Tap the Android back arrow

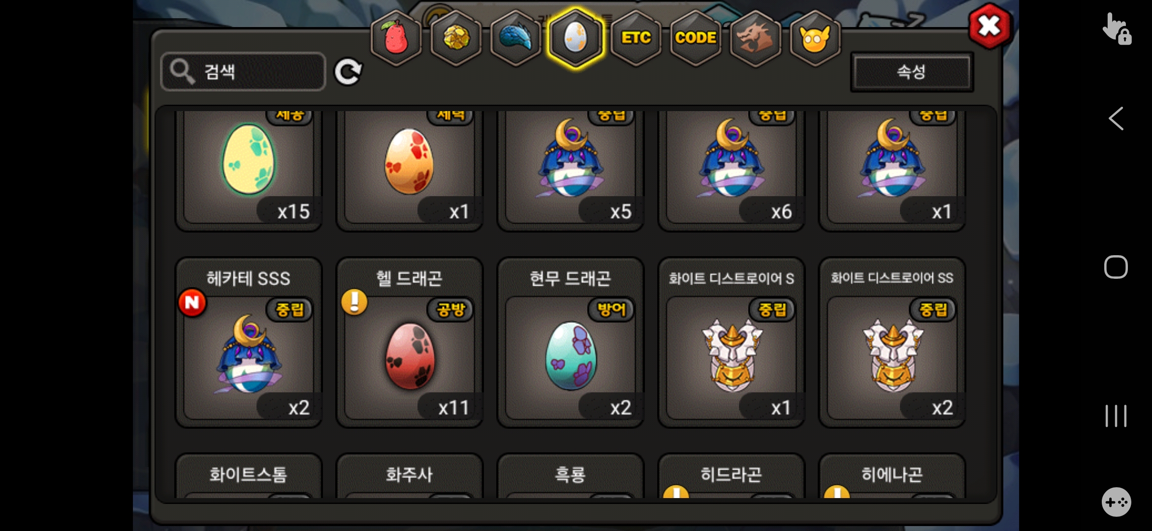click(1116, 118)
